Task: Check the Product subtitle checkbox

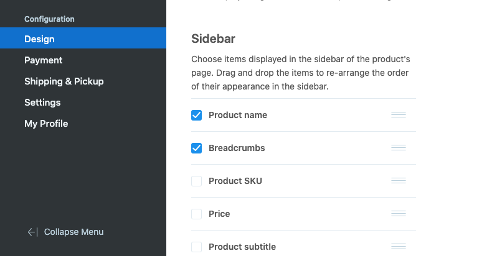Action: [197, 247]
